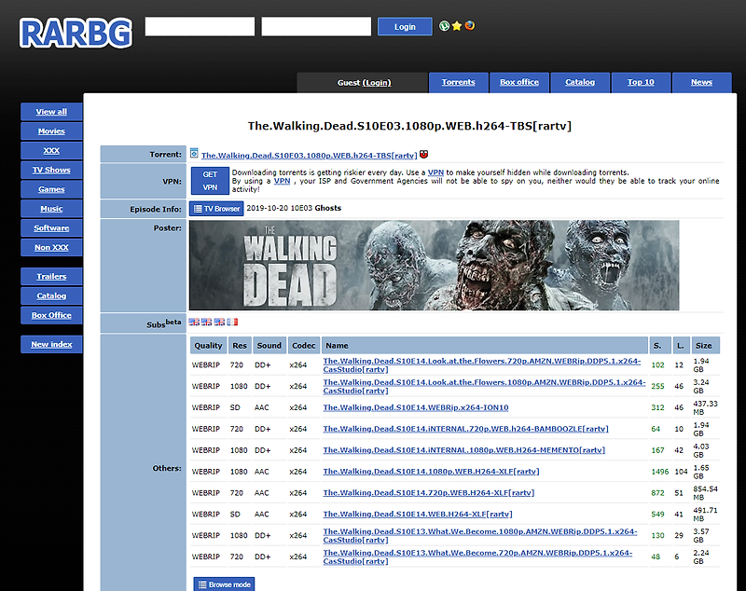
Task: Open S10E14 iNTERNAL 1080p MEMENTO link
Action: tap(463, 450)
